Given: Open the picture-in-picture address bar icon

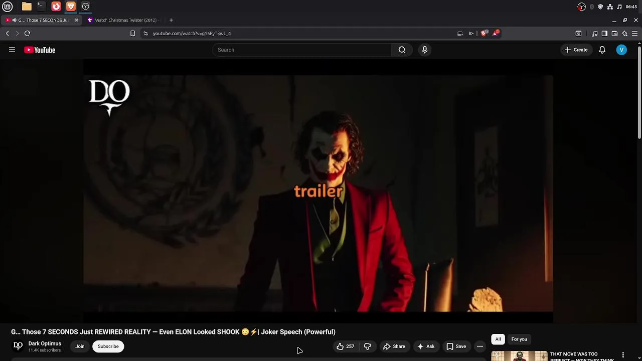Looking at the screenshot, I should 460,34.
